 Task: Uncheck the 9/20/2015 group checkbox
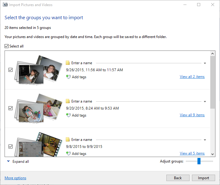tap(11, 108)
